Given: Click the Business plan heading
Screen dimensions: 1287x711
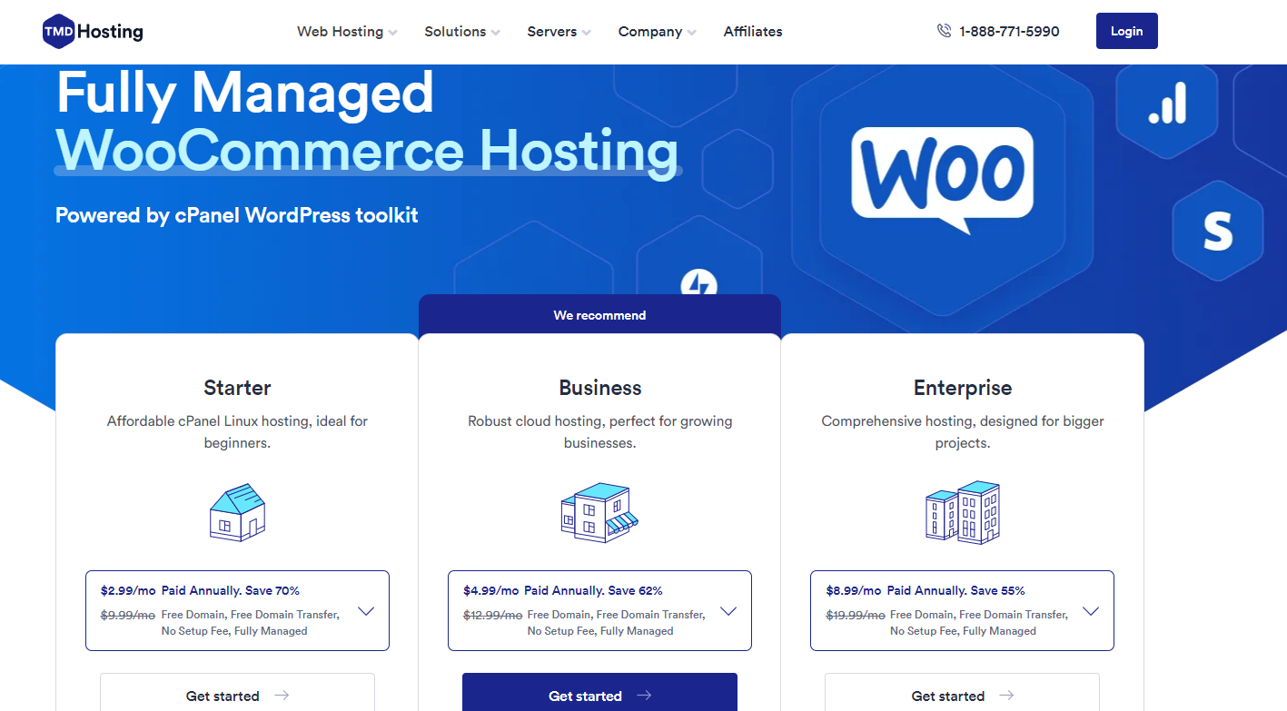Looking at the screenshot, I should 599,388.
